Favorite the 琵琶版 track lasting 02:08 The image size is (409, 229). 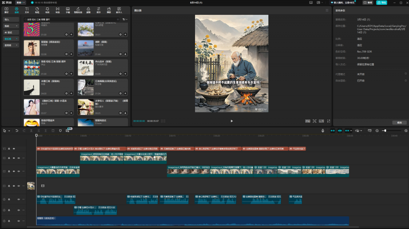pyautogui.click(x=67, y=54)
